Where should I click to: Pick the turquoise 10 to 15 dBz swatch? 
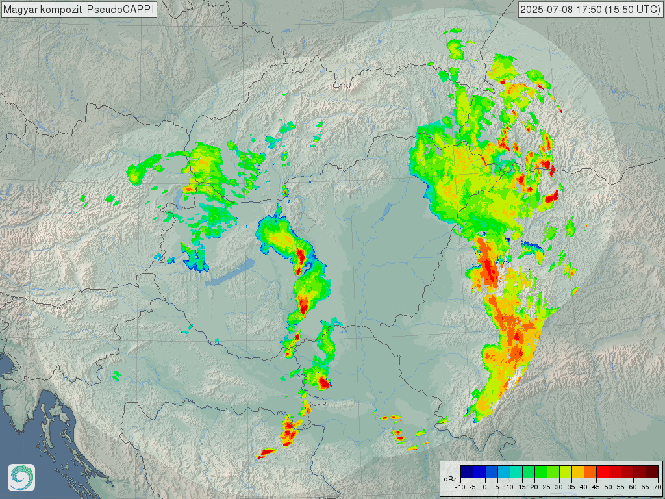[516, 472]
